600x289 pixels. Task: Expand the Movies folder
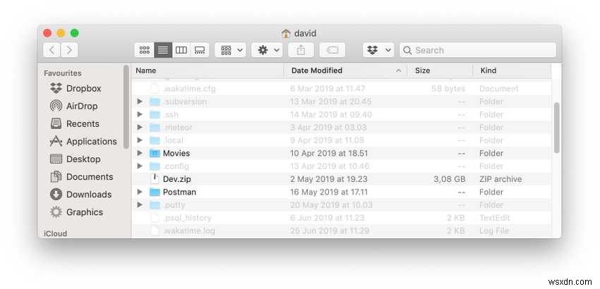click(x=140, y=153)
